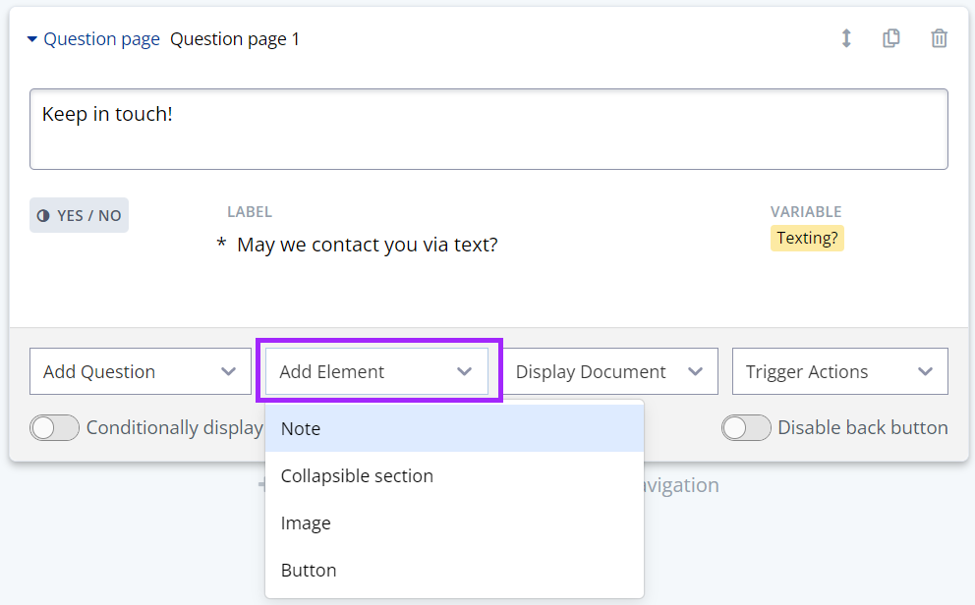Select the YES / NO question type badge
975x605 pixels.
(79, 214)
